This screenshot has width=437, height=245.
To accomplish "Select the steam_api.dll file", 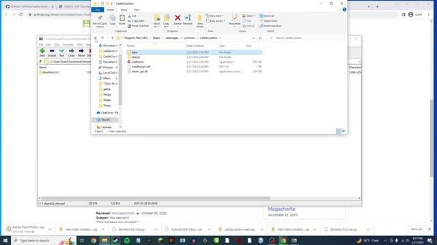I will click(194, 71).
